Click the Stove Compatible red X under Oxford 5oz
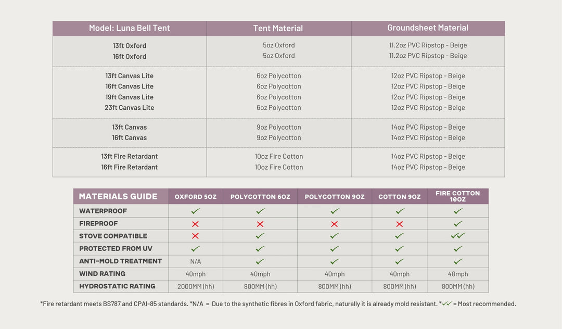Image resolution: width=562 pixels, height=329 pixels. [196, 236]
